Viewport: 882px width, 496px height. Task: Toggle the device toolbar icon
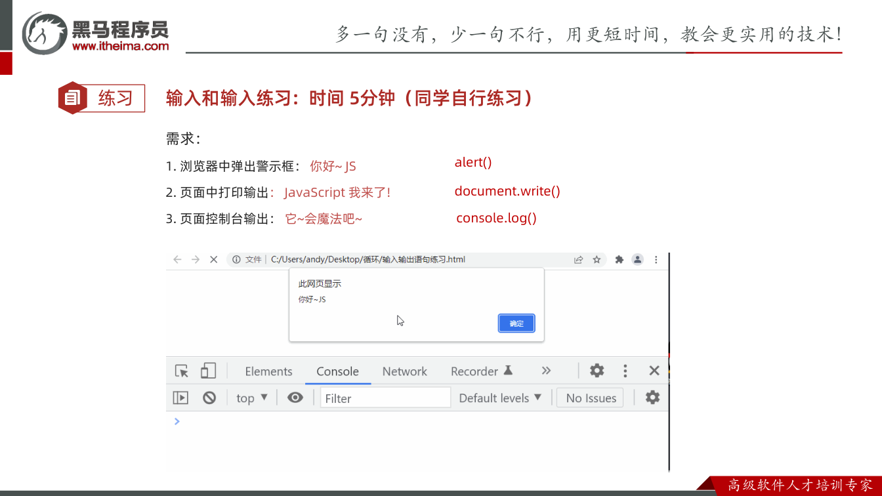click(x=208, y=371)
